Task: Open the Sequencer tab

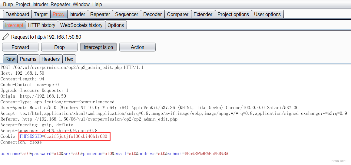Action: pyautogui.click(x=127, y=14)
